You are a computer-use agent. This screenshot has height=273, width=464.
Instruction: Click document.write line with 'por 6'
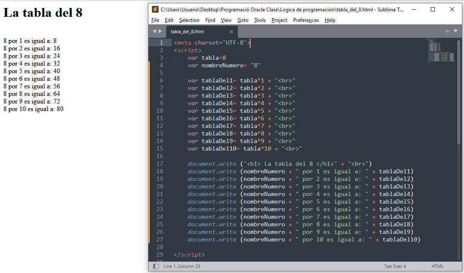tap(300, 209)
